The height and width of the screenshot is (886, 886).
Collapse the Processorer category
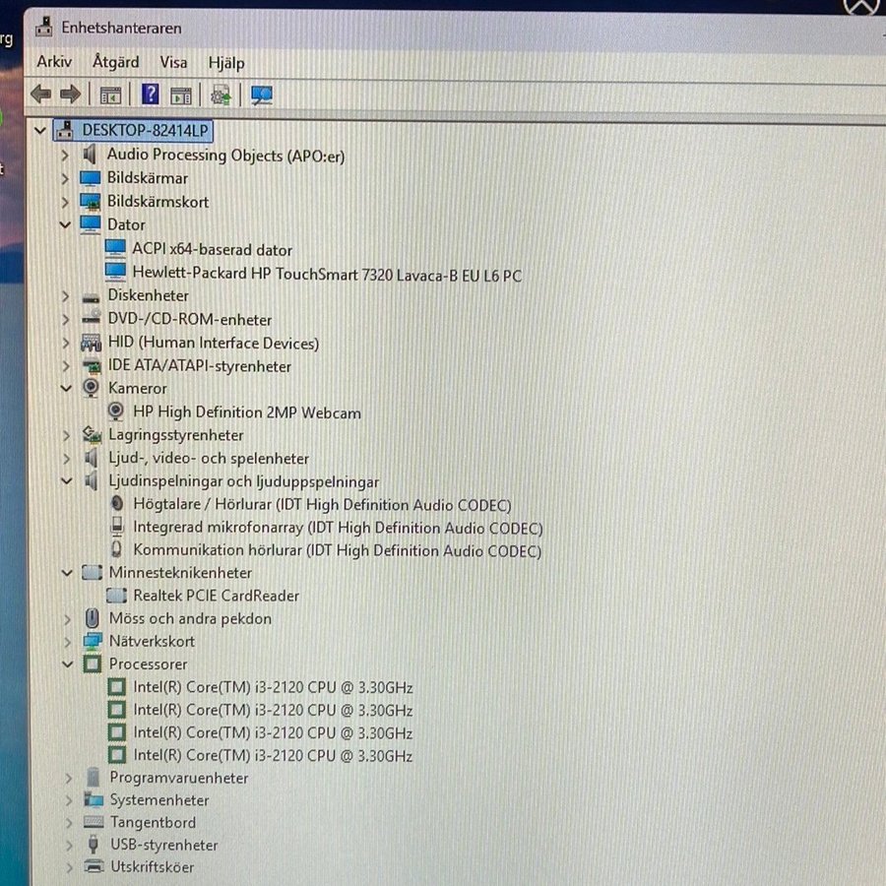pos(66,664)
